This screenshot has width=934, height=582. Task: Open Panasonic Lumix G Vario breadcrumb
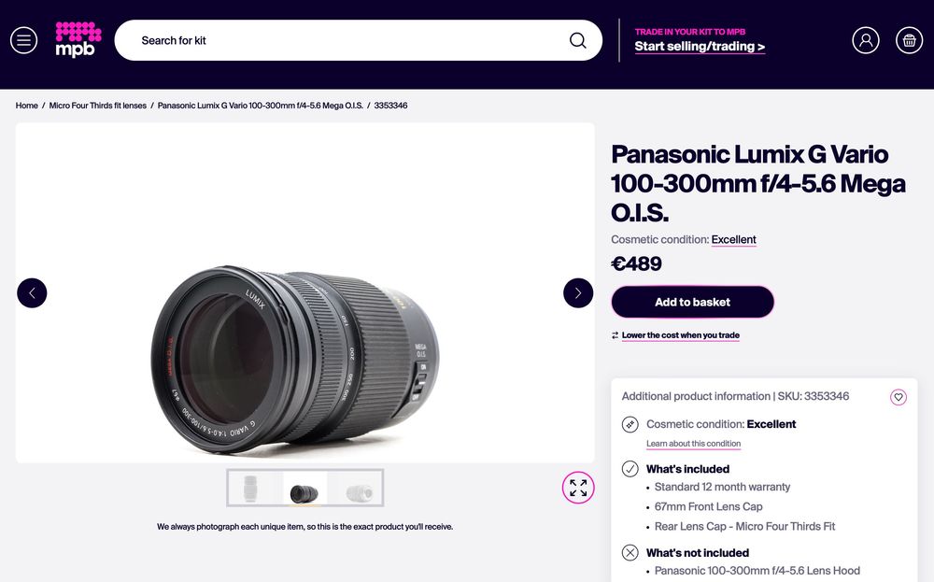coord(259,106)
